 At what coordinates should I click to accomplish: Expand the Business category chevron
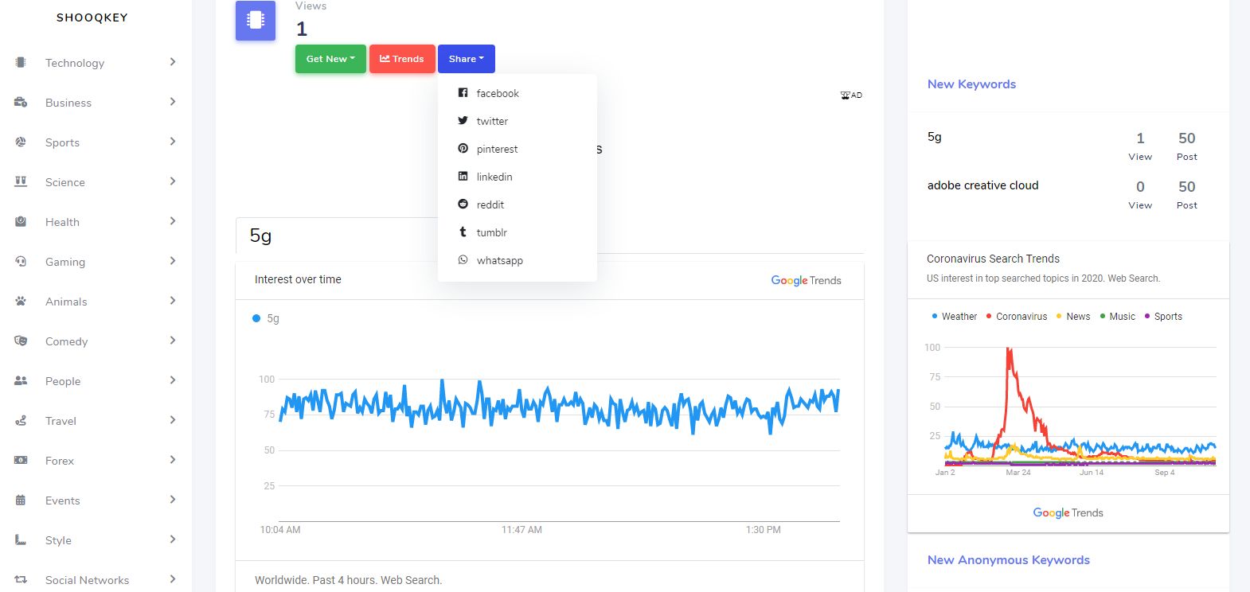tap(173, 102)
